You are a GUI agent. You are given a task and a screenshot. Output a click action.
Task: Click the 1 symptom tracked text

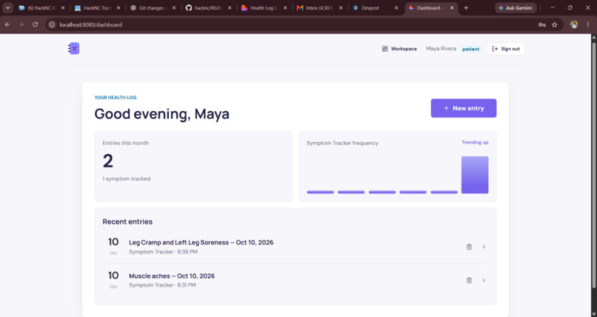point(127,178)
